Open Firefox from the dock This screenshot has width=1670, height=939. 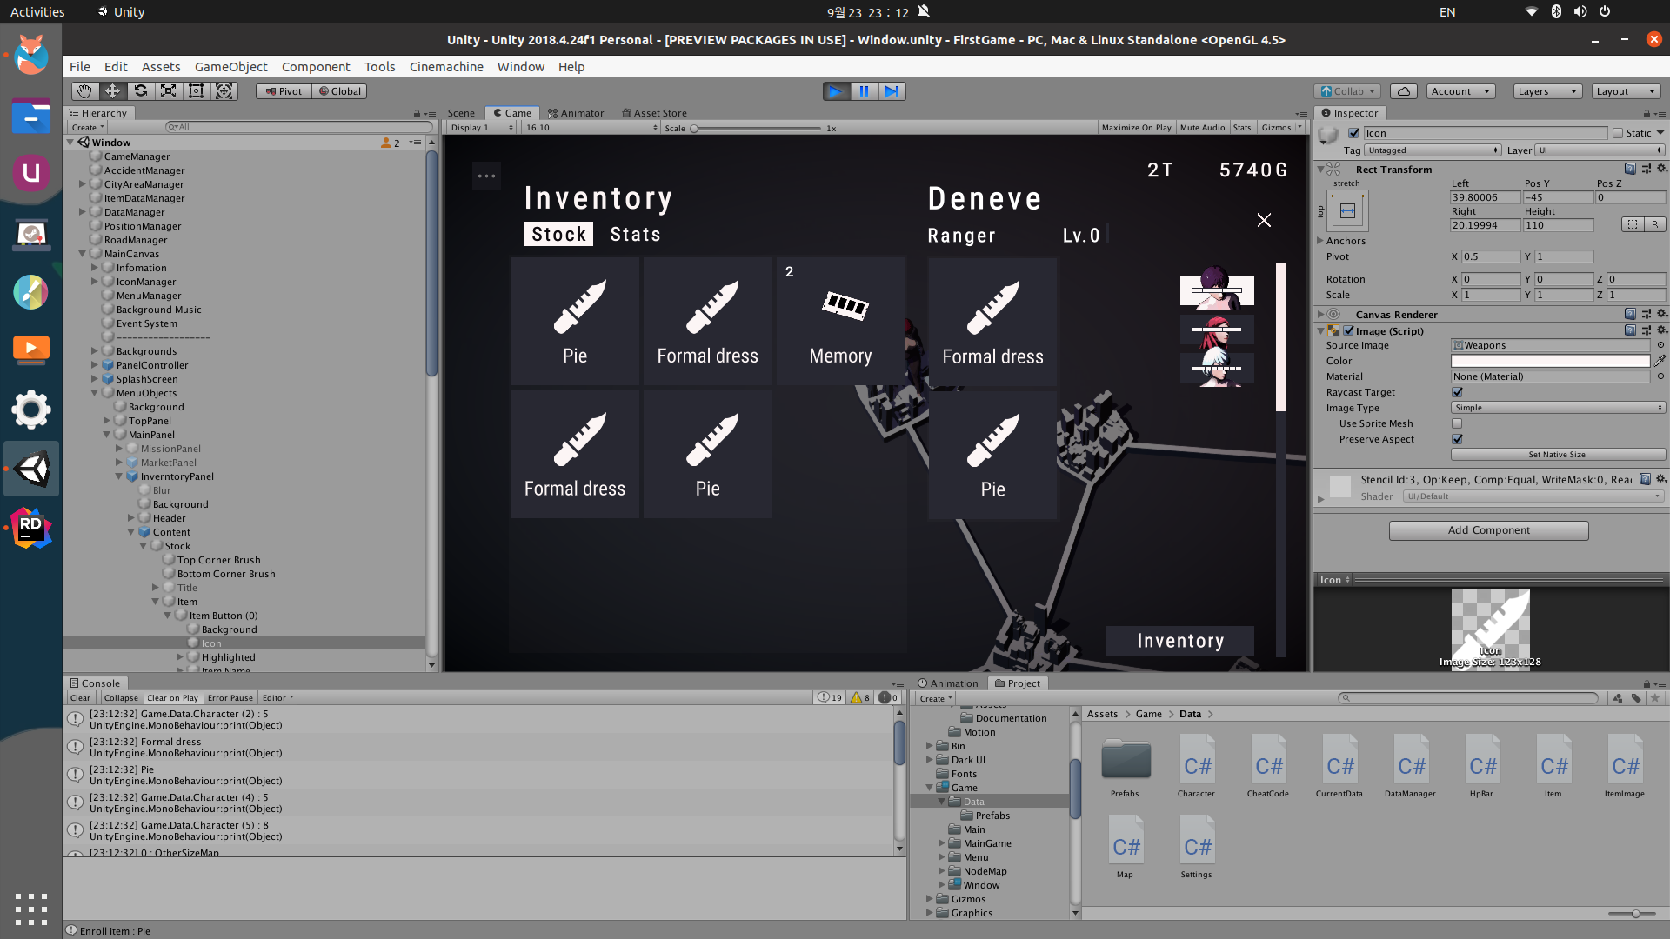(x=31, y=55)
